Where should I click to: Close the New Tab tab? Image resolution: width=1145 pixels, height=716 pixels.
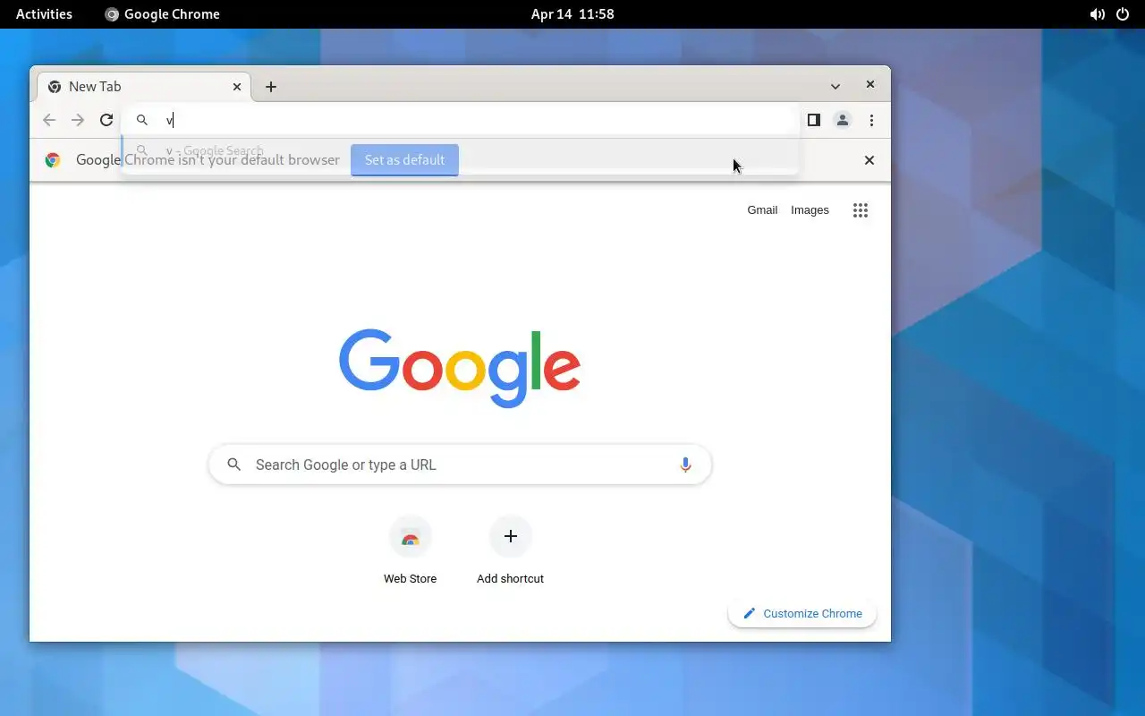[237, 87]
